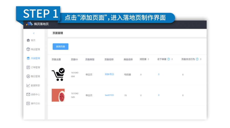The image size is (230, 128).
Task: Click the help icon next to 总下单量
Action: tap(169, 59)
